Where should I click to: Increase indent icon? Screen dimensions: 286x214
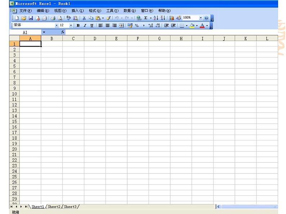coord(173,25)
